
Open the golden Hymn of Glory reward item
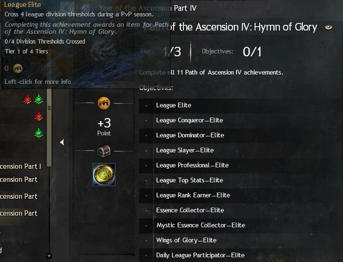tap(104, 174)
